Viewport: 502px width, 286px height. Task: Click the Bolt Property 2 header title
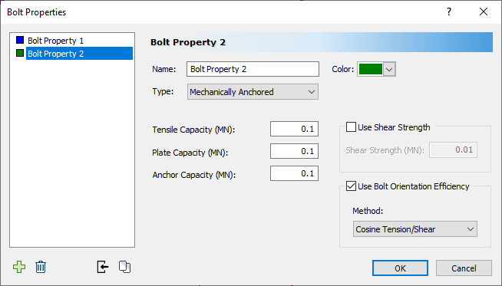click(188, 42)
